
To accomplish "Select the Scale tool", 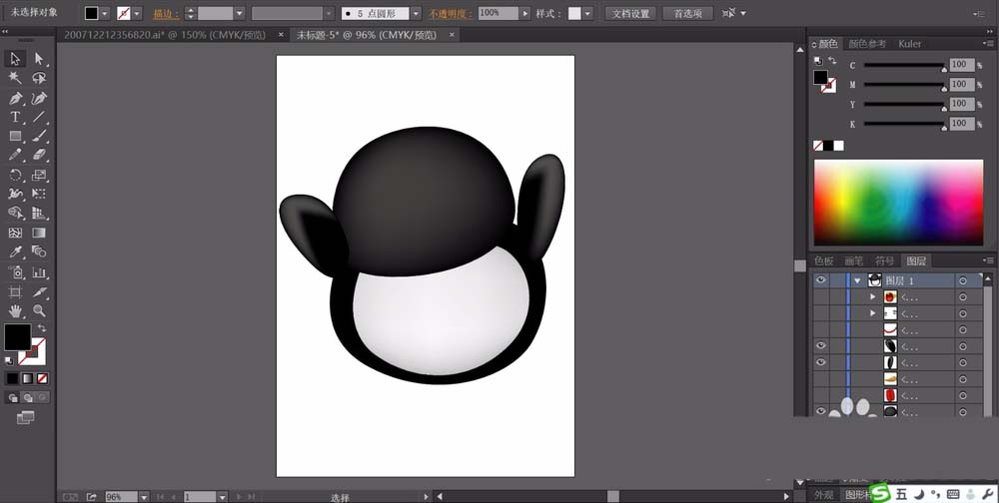I will click(x=39, y=175).
